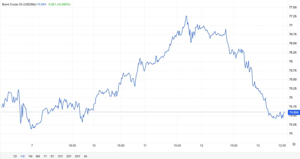This screenshot has width=300, height=159.
Task: Click the date 13 time axis label
Action: pyautogui.click(x=258, y=145)
